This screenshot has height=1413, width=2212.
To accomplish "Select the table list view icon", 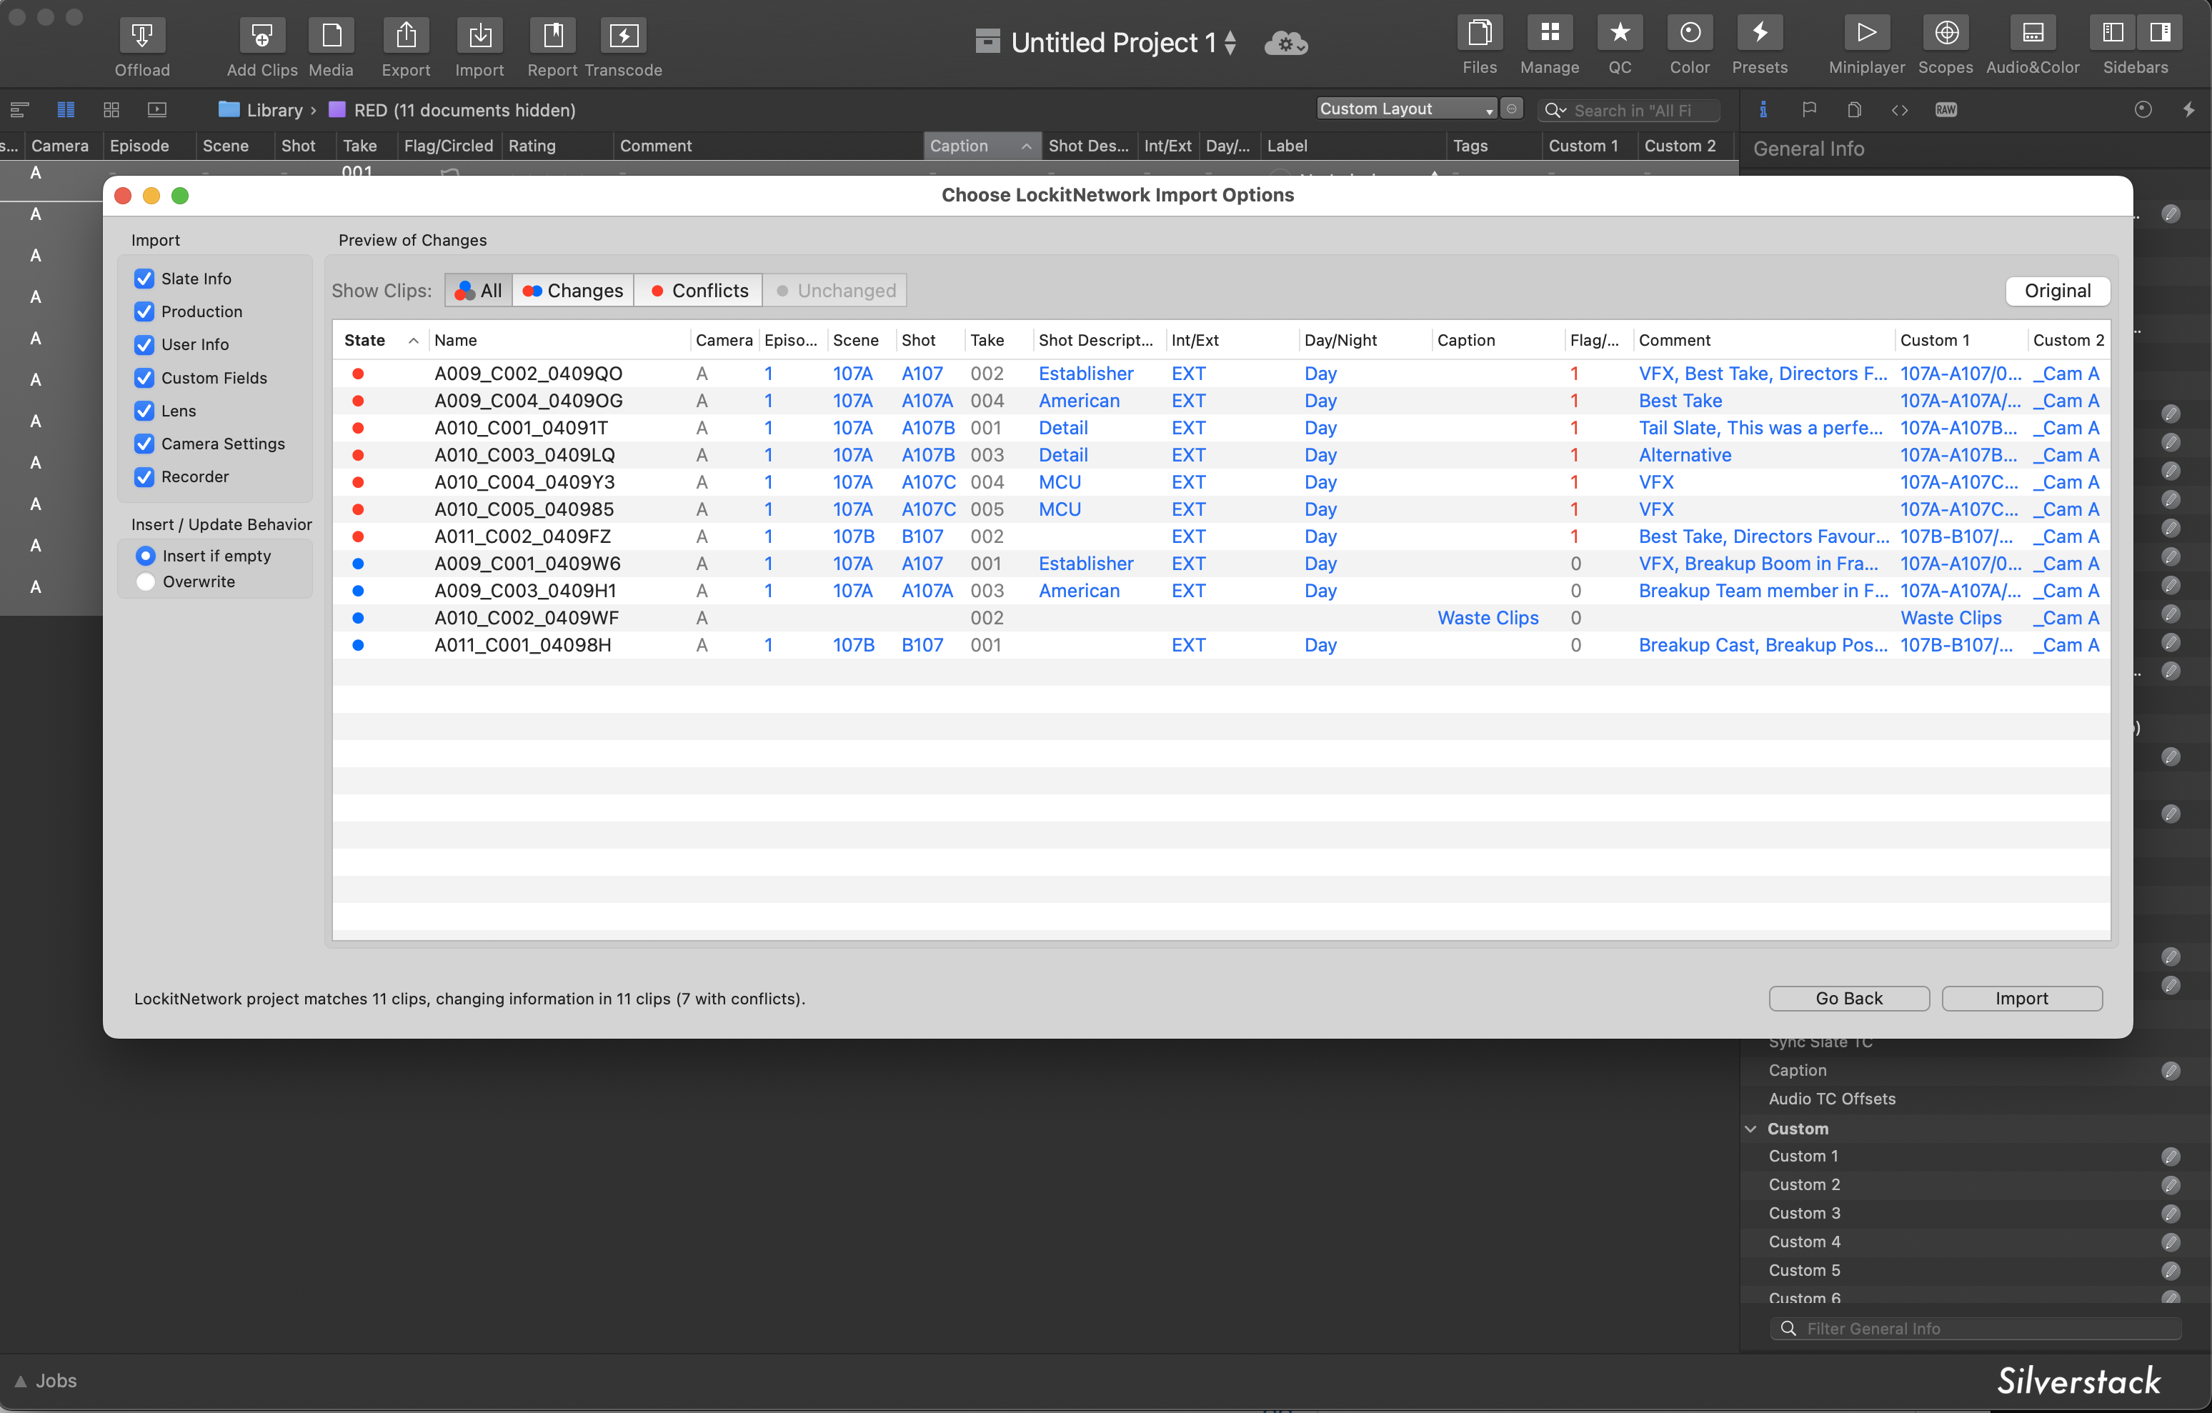I will tap(65, 109).
